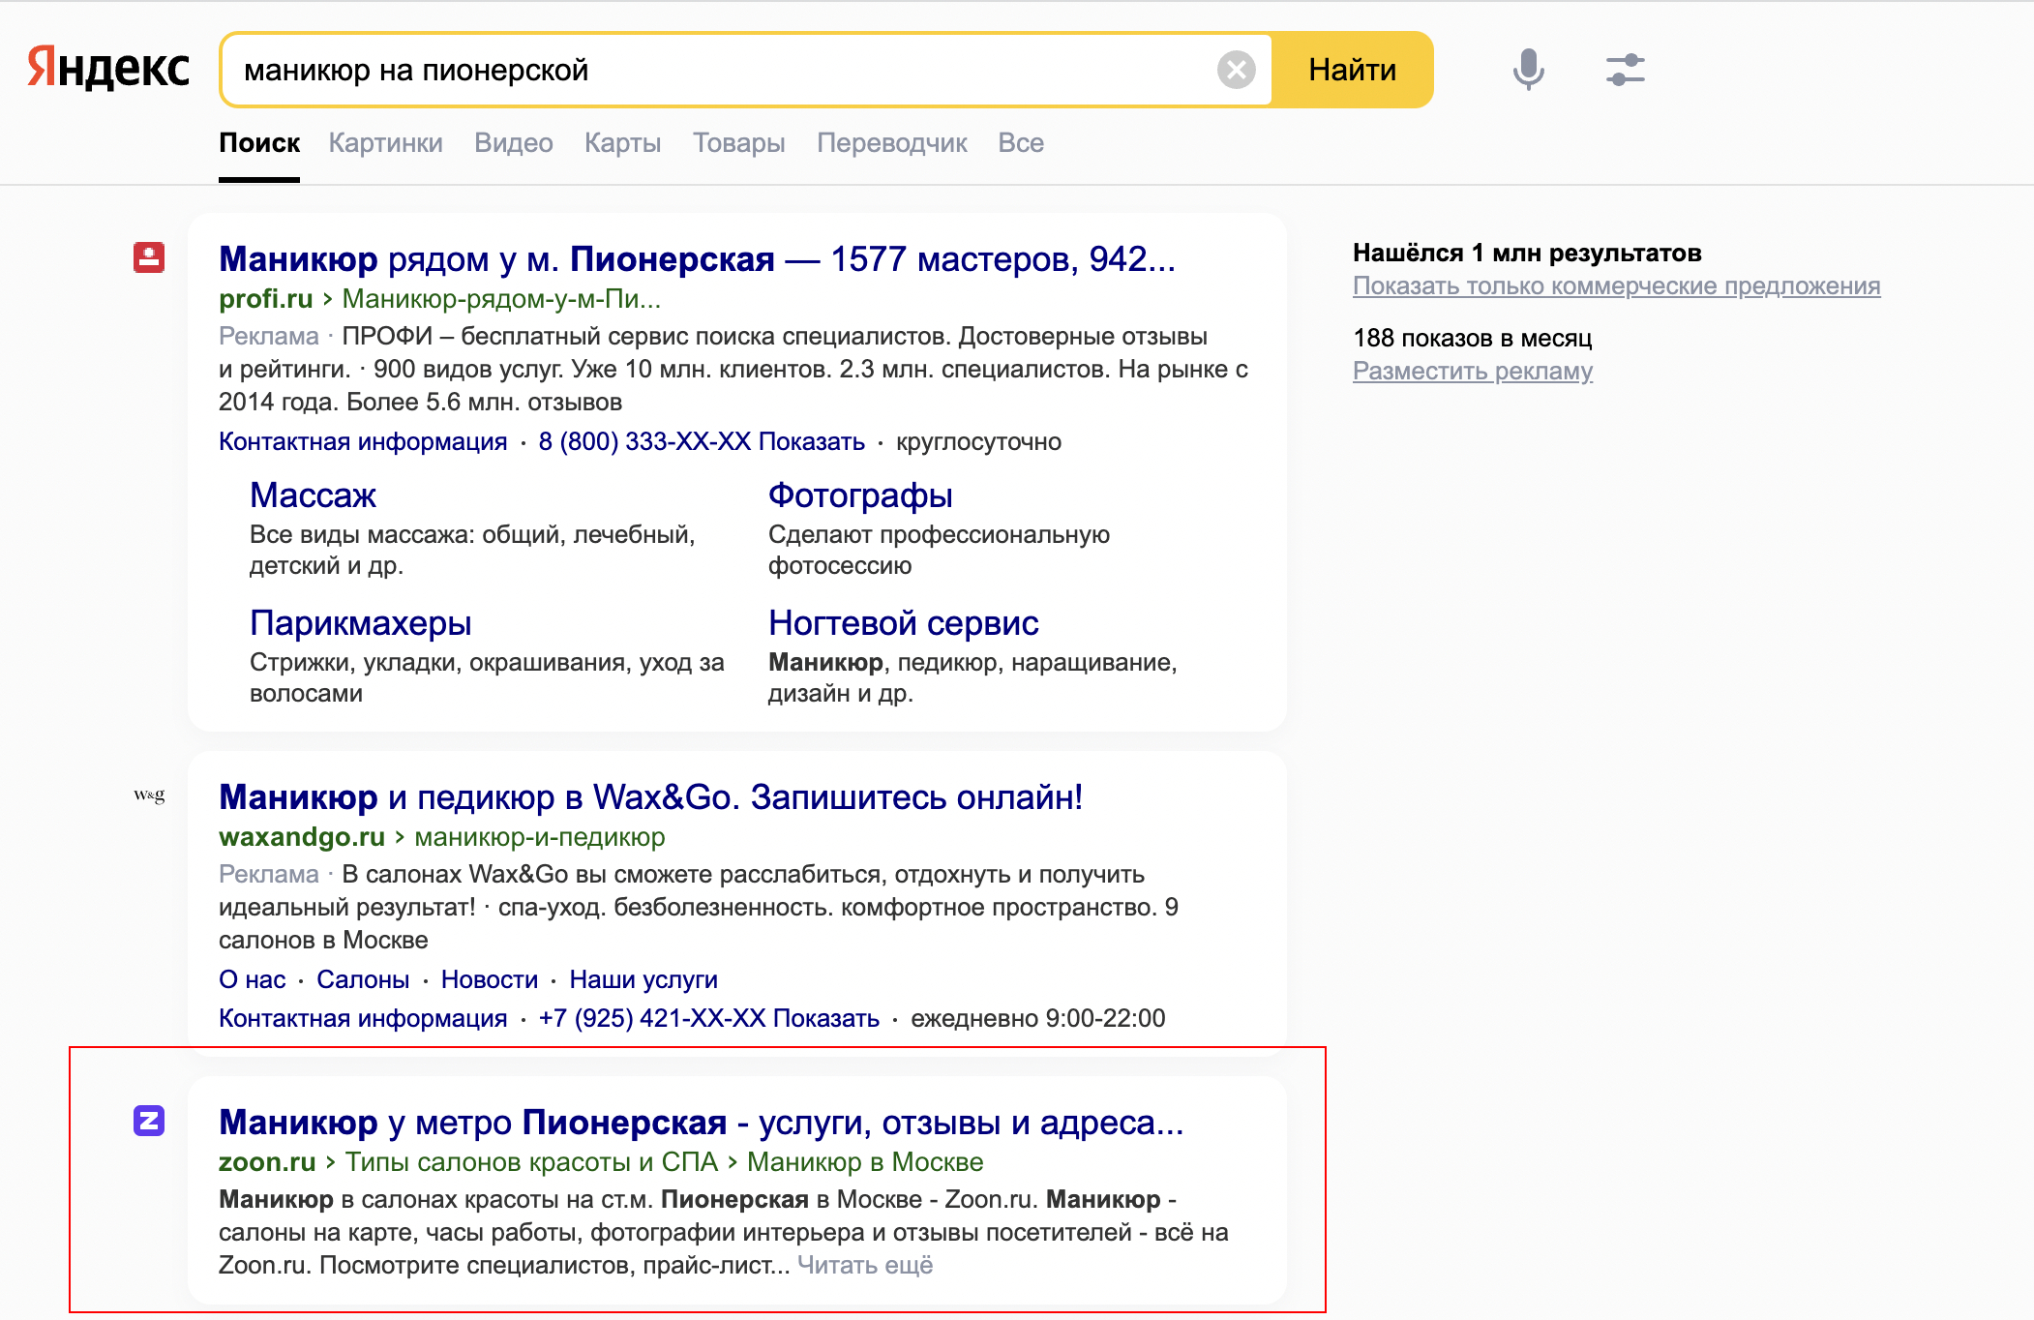The height and width of the screenshot is (1320, 2034).
Task: Open Маникюр в Москве breadcrumb
Action: coord(865,1162)
